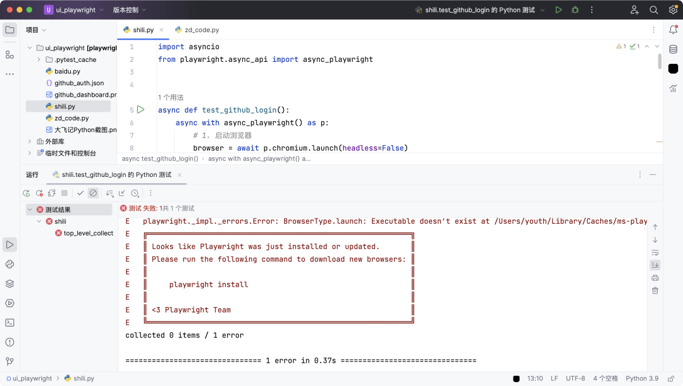This screenshot has width=683, height=386.
Task: Open more run actions menu in title bar
Action: (591, 9)
